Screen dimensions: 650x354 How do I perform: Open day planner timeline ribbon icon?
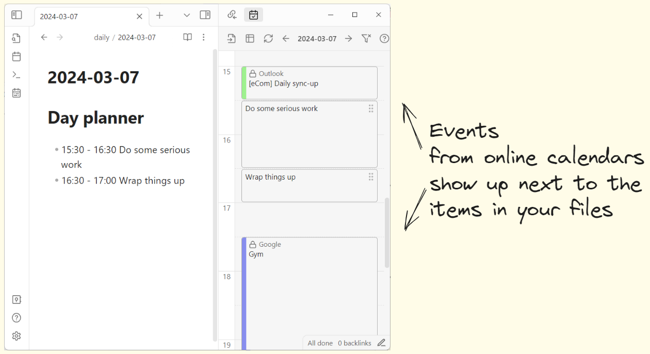17,93
